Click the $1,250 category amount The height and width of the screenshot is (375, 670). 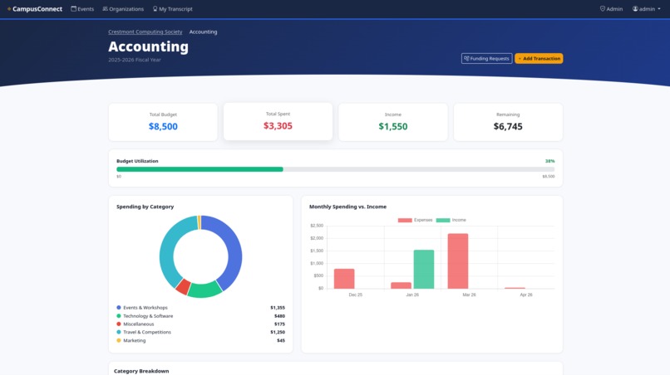point(278,332)
